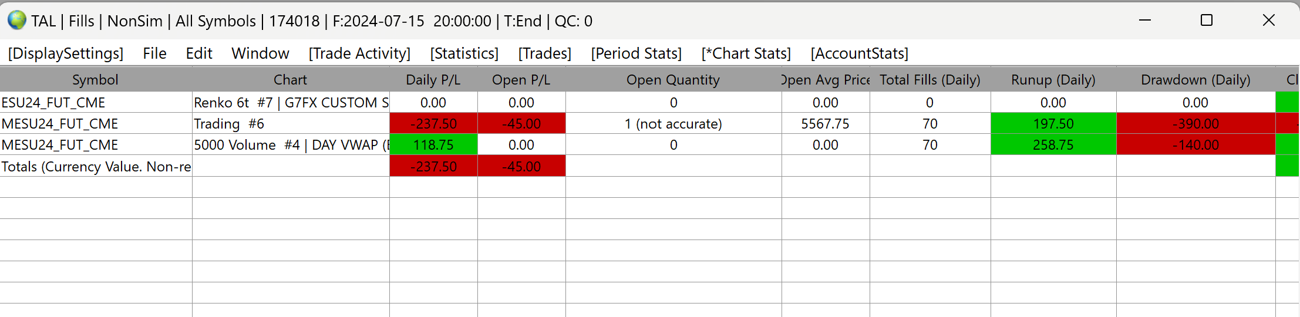This screenshot has height=317, width=1300.
Task: Switch to the [Period Stats] tab
Action: pyautogui.click(x=636, y=53)
